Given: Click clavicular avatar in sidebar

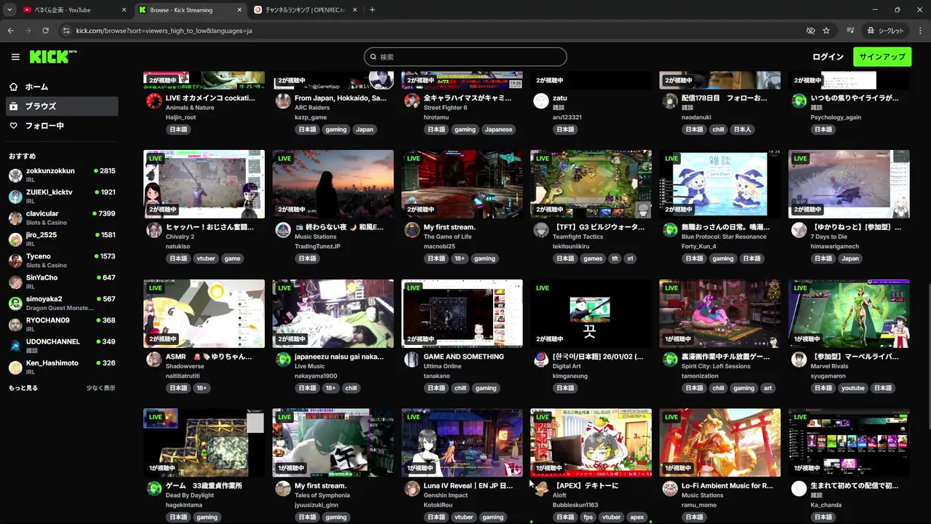Looking at the screenshot, I should click(x=15, y=218).
